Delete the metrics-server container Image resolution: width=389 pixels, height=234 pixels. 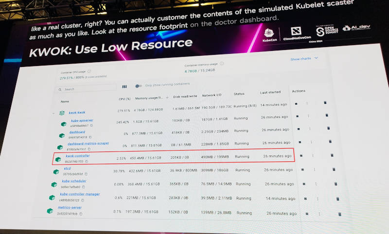339,214
